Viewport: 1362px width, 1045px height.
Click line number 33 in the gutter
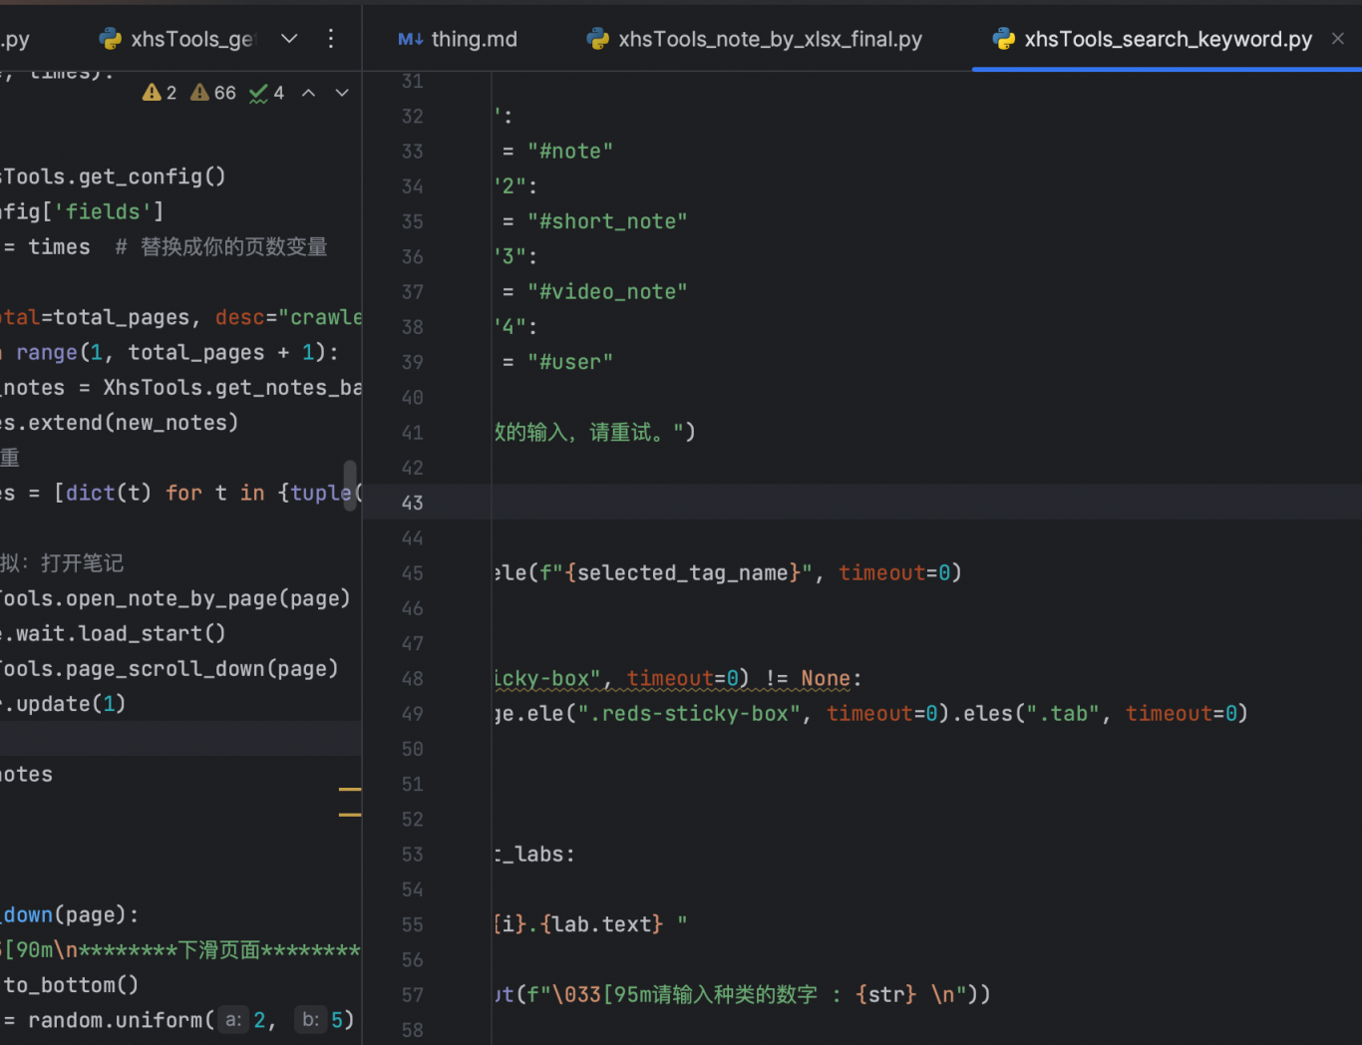point(413,152)
